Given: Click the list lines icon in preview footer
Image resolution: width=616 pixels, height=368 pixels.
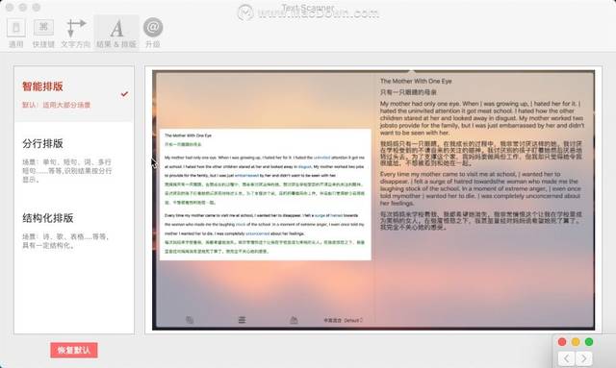Looking at the screenshot, I should (242, 320).
